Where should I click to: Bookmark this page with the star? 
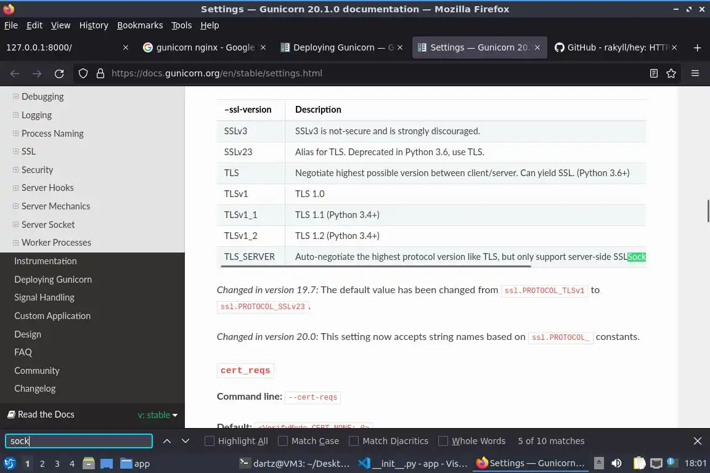[671, 73]
